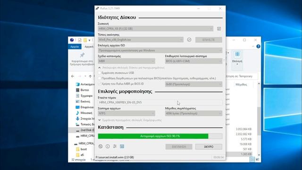Collapse advanced drive properties chevron
Image resolution: width=302 pixels, height=170 pixels.
100,68
